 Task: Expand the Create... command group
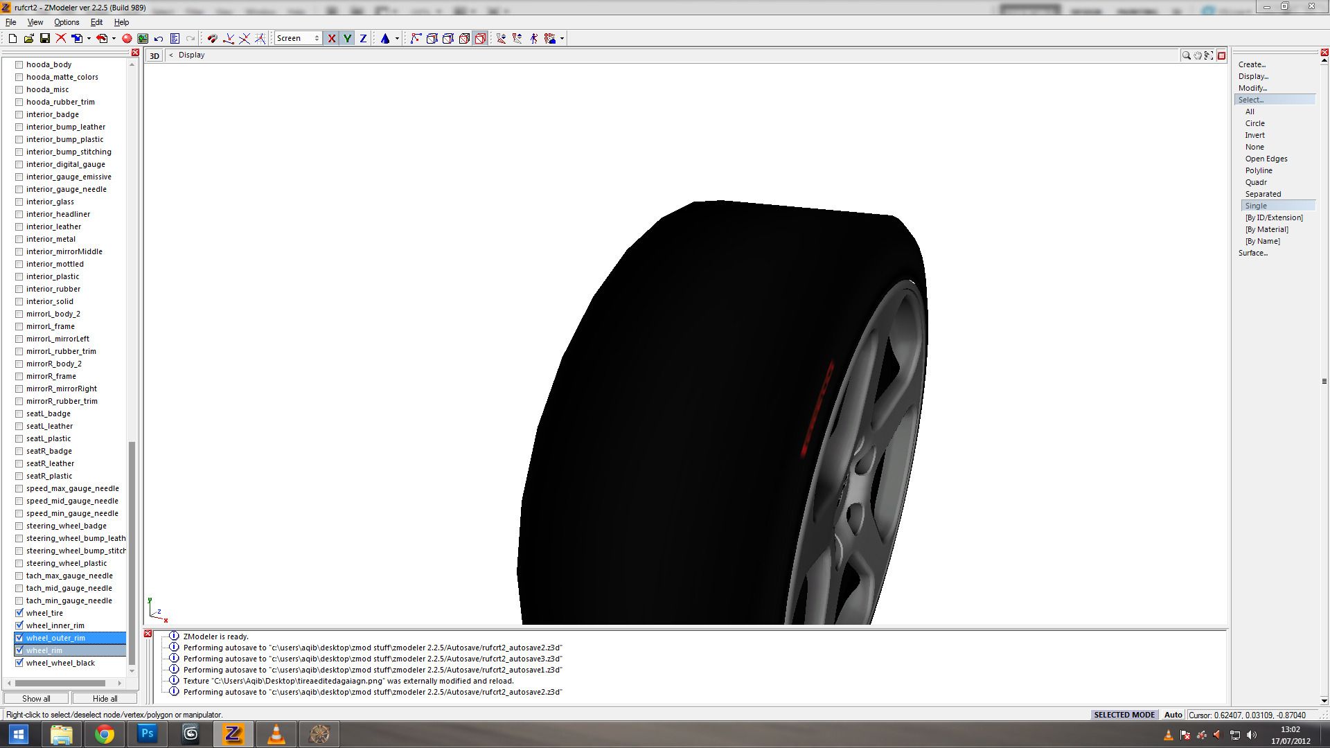pyautogui.click(x=1252, y=64)
